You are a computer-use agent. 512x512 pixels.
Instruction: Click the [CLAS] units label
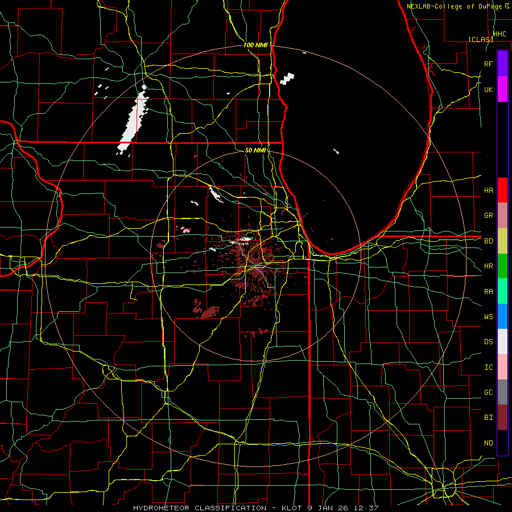(481, 39)
